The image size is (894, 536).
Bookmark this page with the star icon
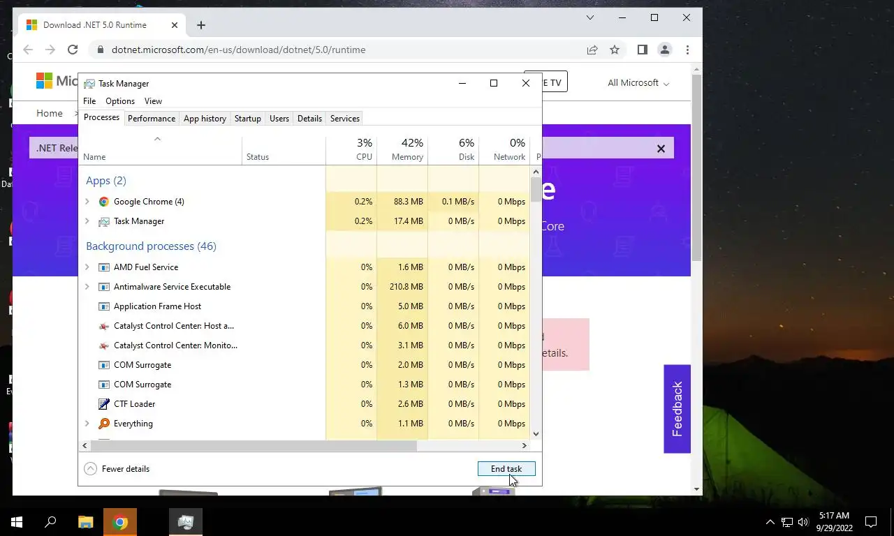(615, 50)
